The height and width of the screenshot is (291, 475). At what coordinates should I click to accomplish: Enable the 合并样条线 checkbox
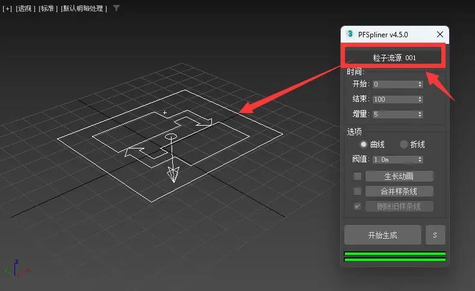tap(358, 191)
